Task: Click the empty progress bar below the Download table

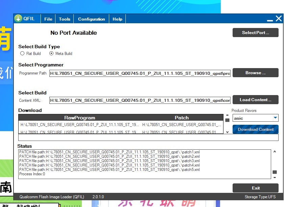Action: [148, 138]
